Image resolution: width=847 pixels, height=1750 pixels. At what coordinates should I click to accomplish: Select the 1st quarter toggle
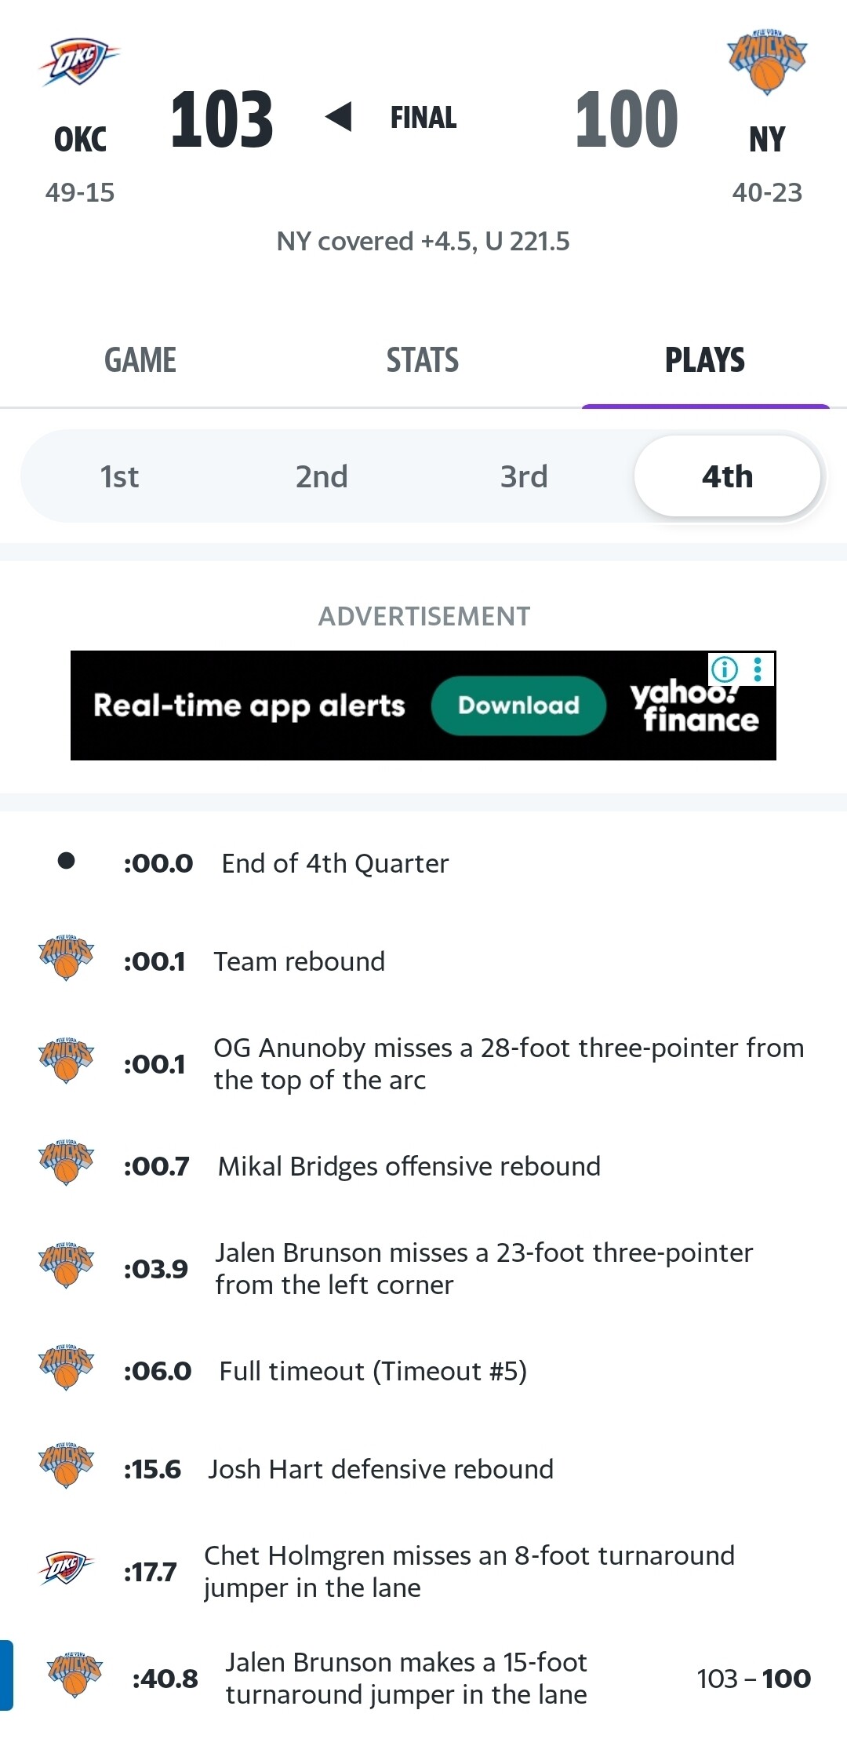point(119,476)
